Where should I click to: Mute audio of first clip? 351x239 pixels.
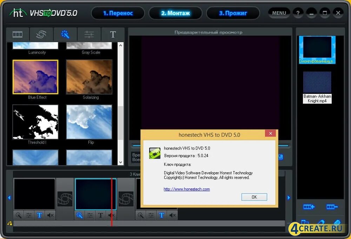click(x=50, y=215)
